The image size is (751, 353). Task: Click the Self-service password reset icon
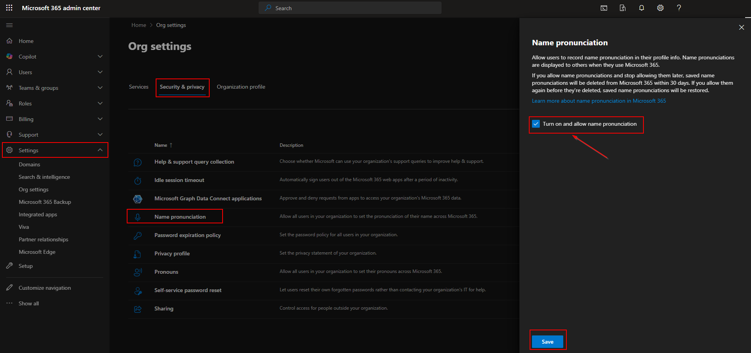[x=138, y=291]
